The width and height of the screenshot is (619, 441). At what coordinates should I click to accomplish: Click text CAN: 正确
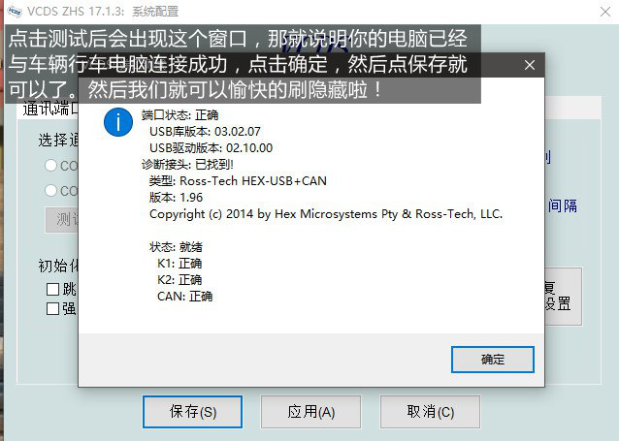coord(184,297)
